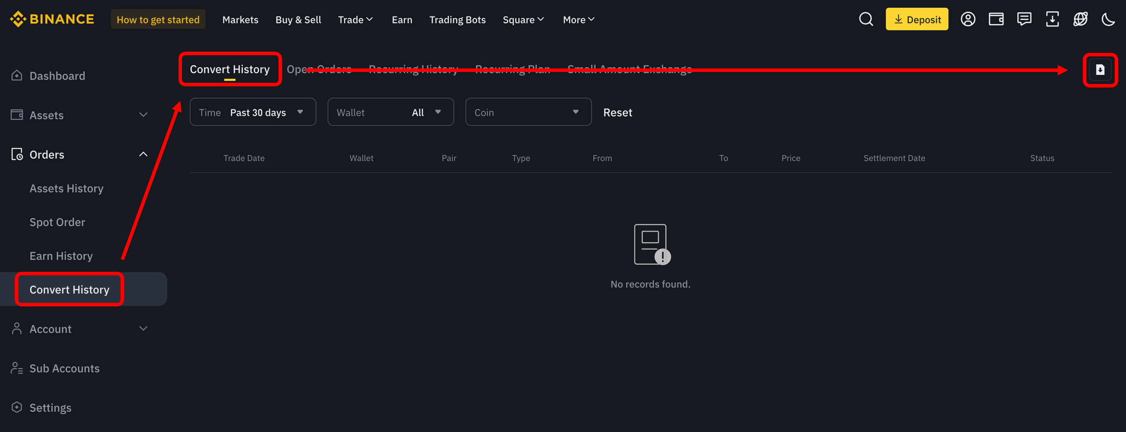Expand the Trade menu
1126x432 pixels.
click(x=355, y=20)
